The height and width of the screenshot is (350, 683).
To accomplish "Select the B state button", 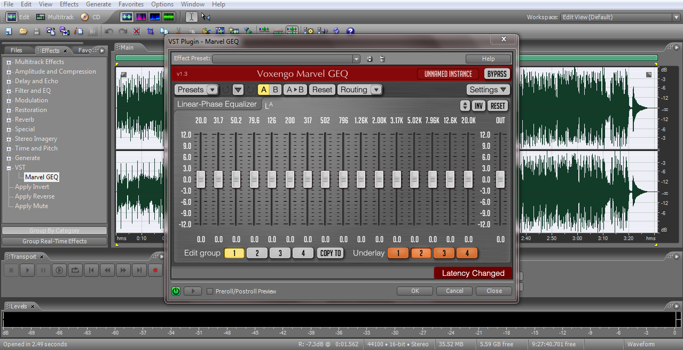I will coord(276,90).
